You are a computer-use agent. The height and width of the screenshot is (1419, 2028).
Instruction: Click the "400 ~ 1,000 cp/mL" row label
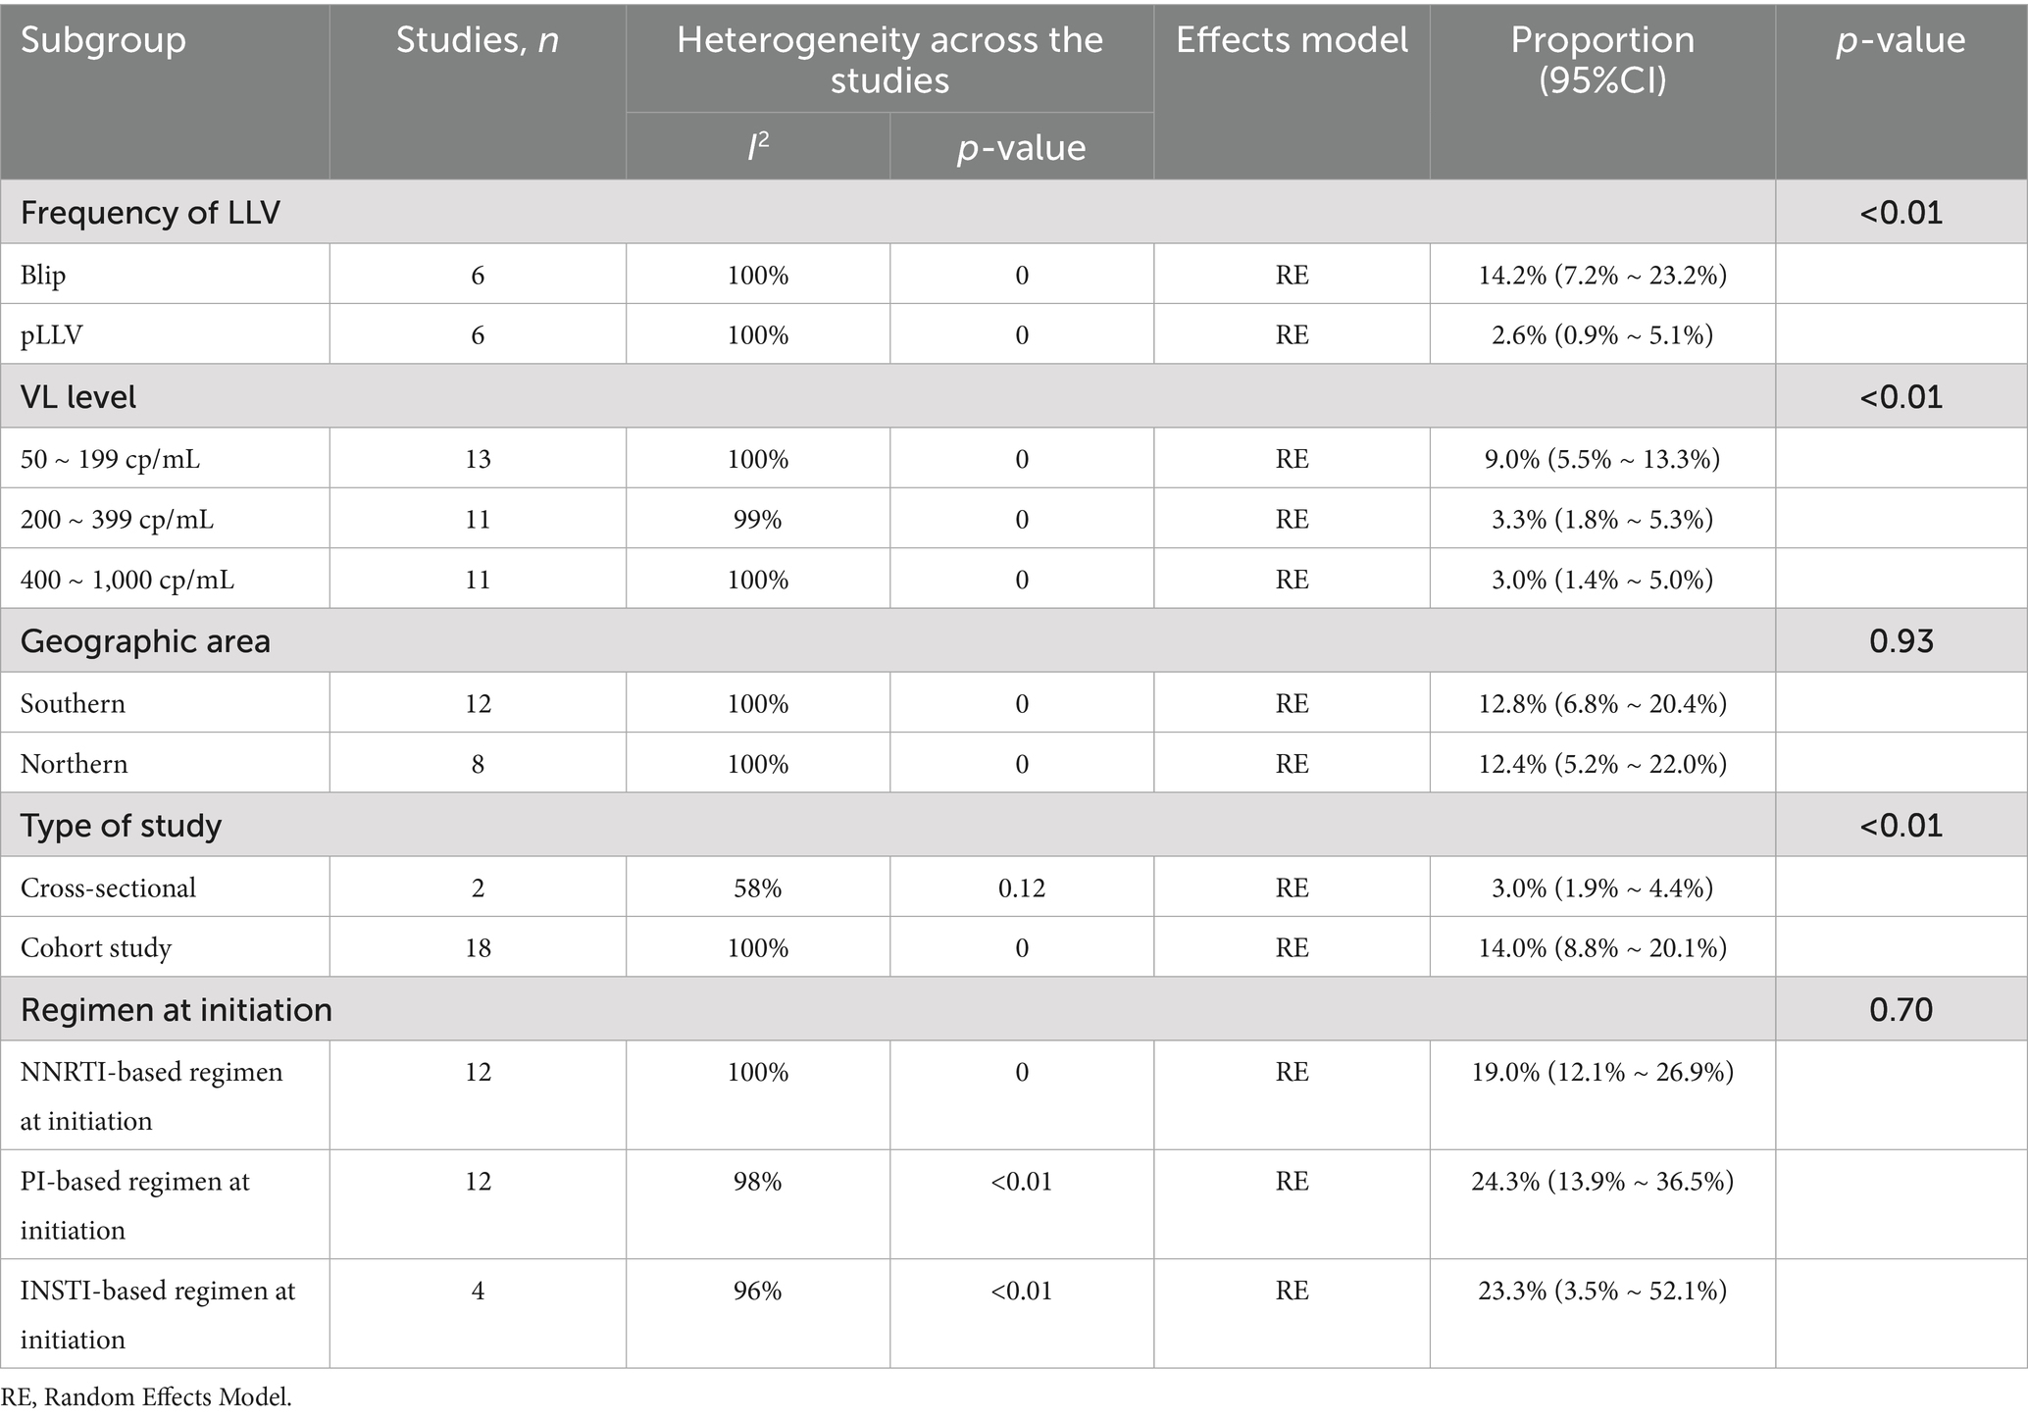(127, 580)
